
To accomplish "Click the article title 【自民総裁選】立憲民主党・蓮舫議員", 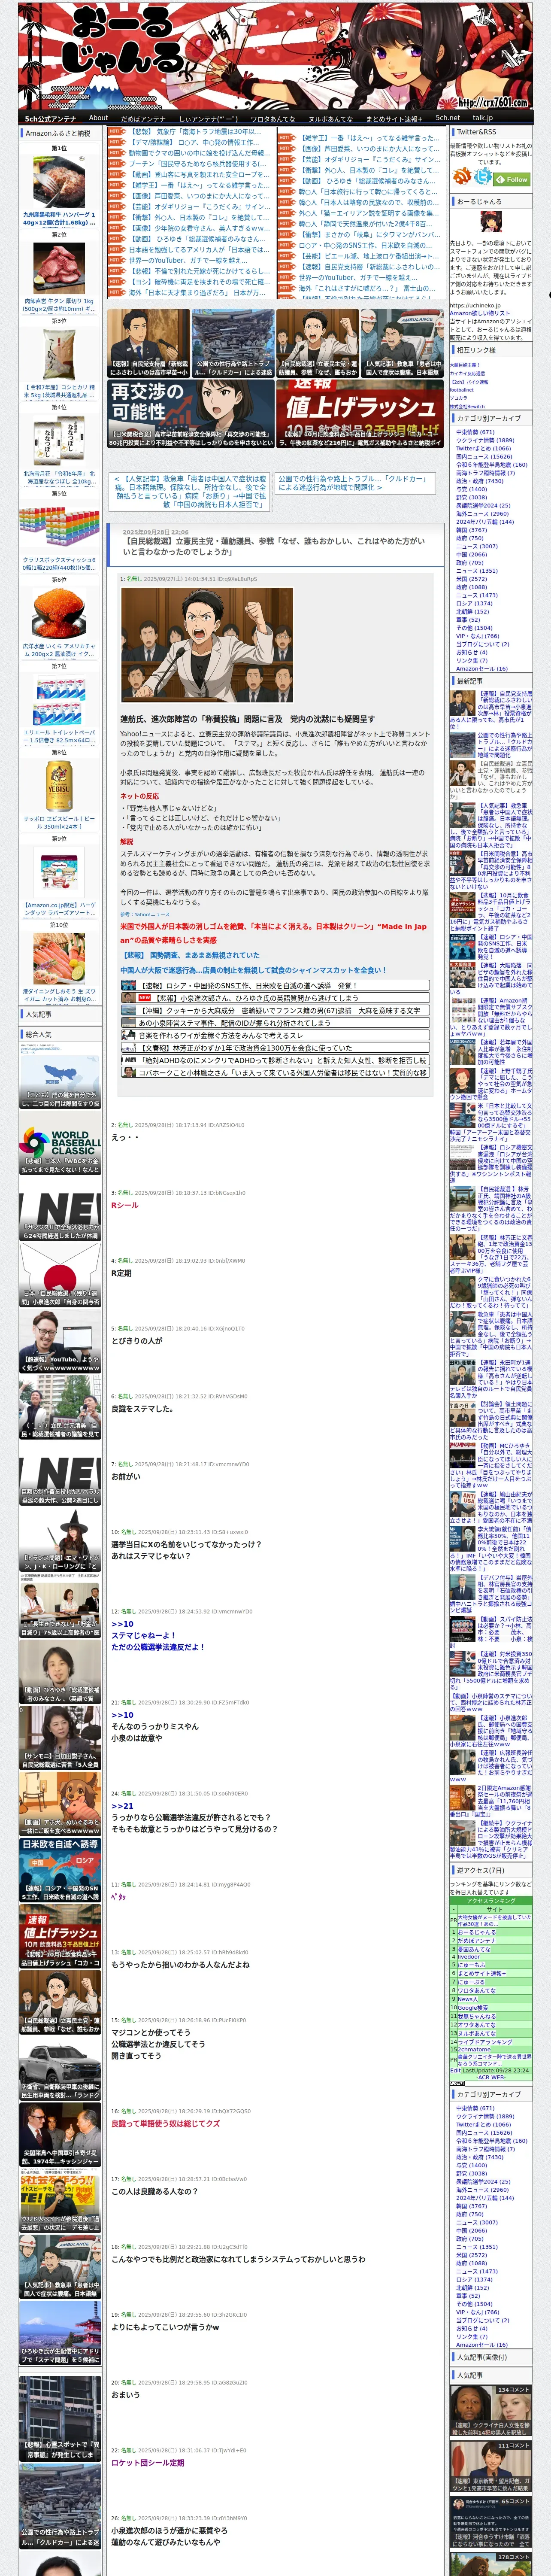I will tap(274, 546).
